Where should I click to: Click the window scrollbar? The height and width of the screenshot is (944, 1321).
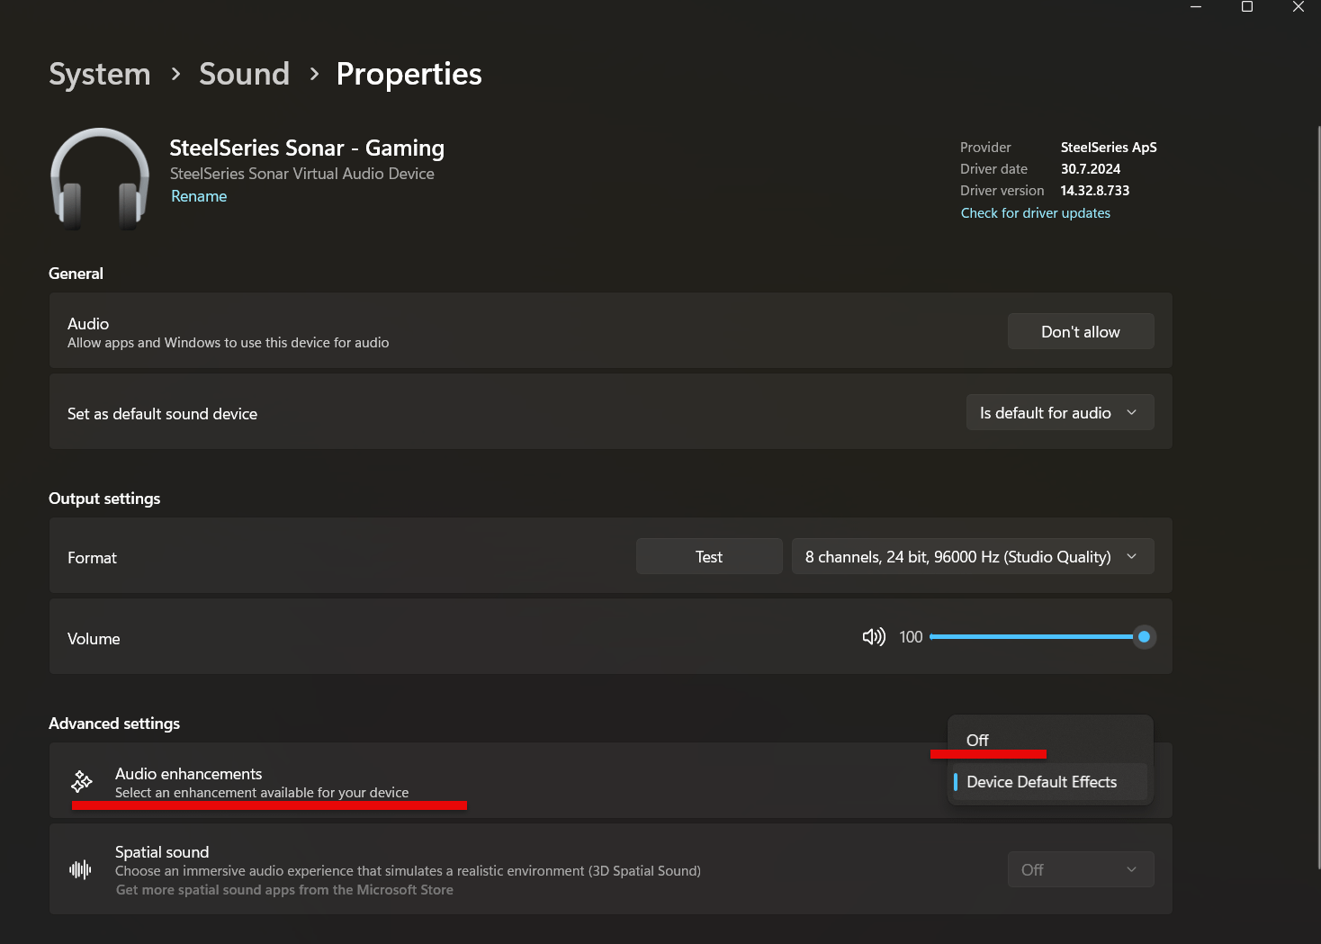pos(1318,497)
